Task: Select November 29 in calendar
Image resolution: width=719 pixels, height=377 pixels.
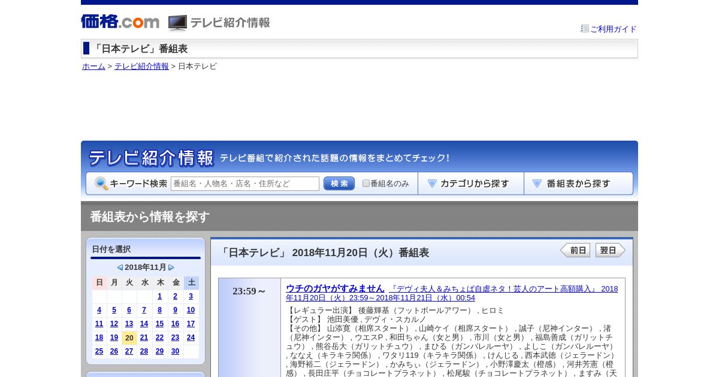Action: tap(160, 351)
